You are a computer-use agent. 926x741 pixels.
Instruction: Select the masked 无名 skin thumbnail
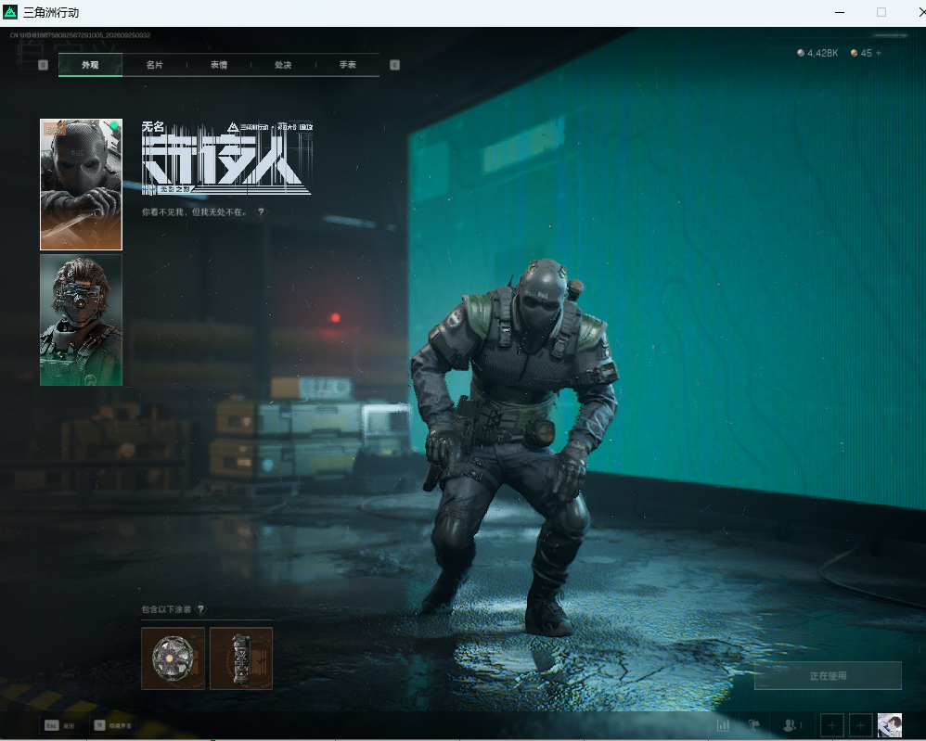81,185
